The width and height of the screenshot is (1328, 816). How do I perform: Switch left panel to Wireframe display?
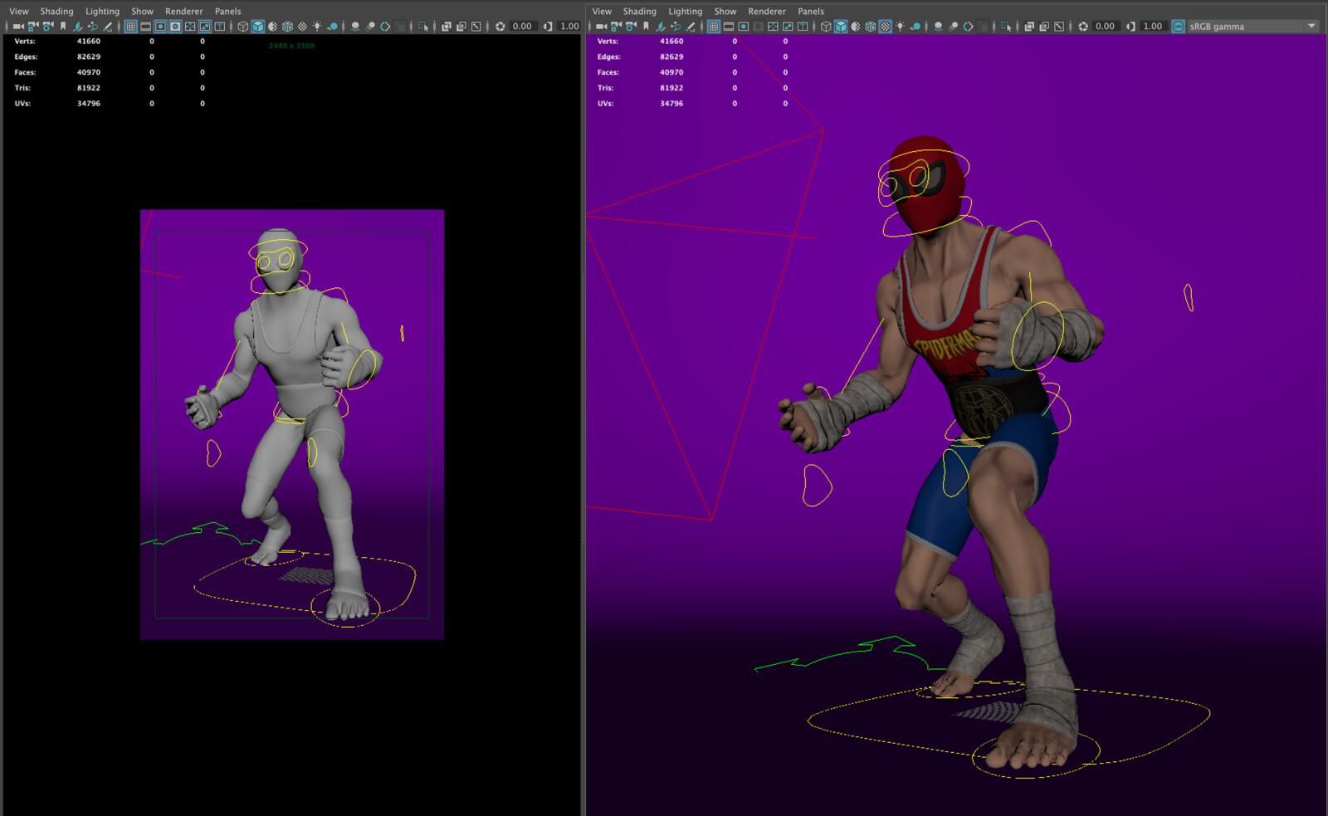[242, 27]
